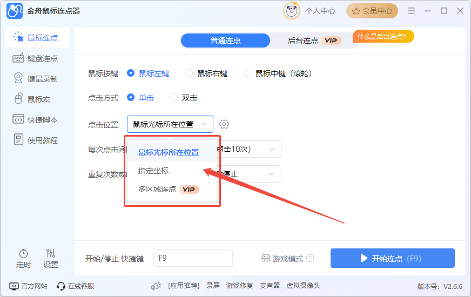Select the 双击 click mode radio
The width and height of the screenshot is (471, 297).
pyautogui.click(x=174, y=97)
